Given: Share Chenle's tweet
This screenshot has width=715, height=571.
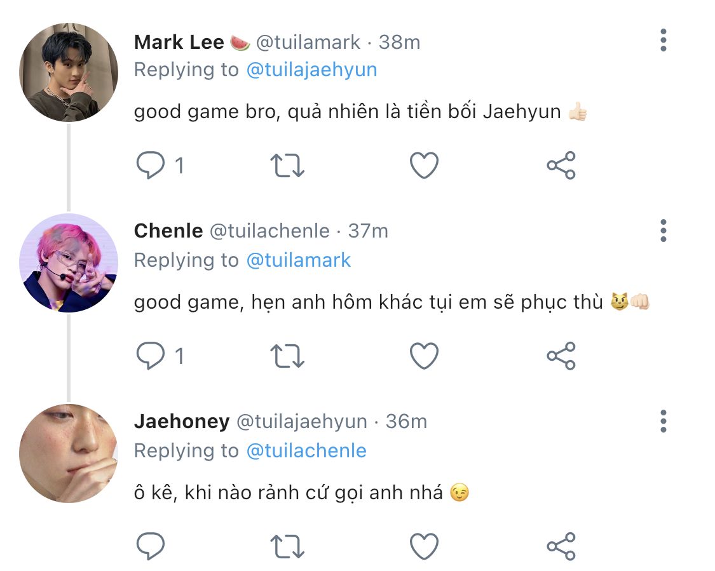Looking at the screenshot, I should pyautogui.click(x=561, y=356).
